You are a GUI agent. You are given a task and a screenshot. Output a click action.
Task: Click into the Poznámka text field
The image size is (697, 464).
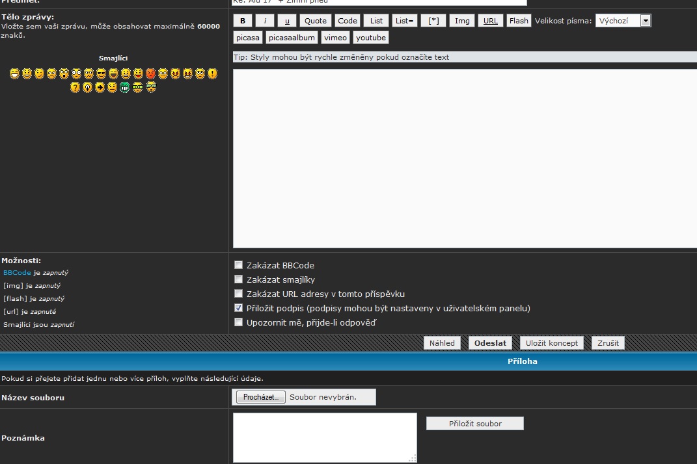point(325,437)
